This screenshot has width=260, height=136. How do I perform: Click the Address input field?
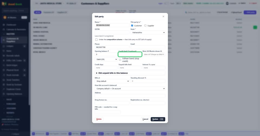(130, 96)
